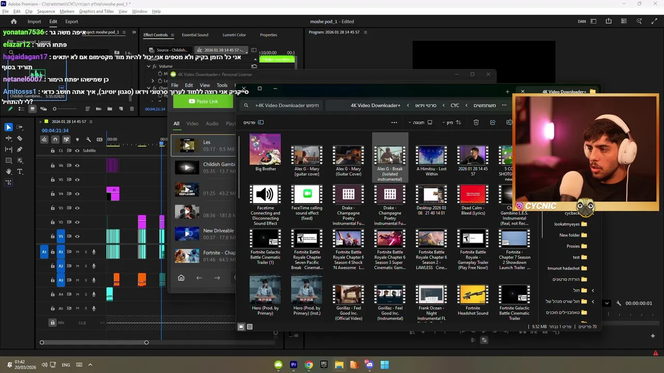Image resolution: width=664 pixels, height=373 pixels.
Task: Select the Selection tool in Premiere toolbar
Action: pyautogui.click(x=8, y=127)
